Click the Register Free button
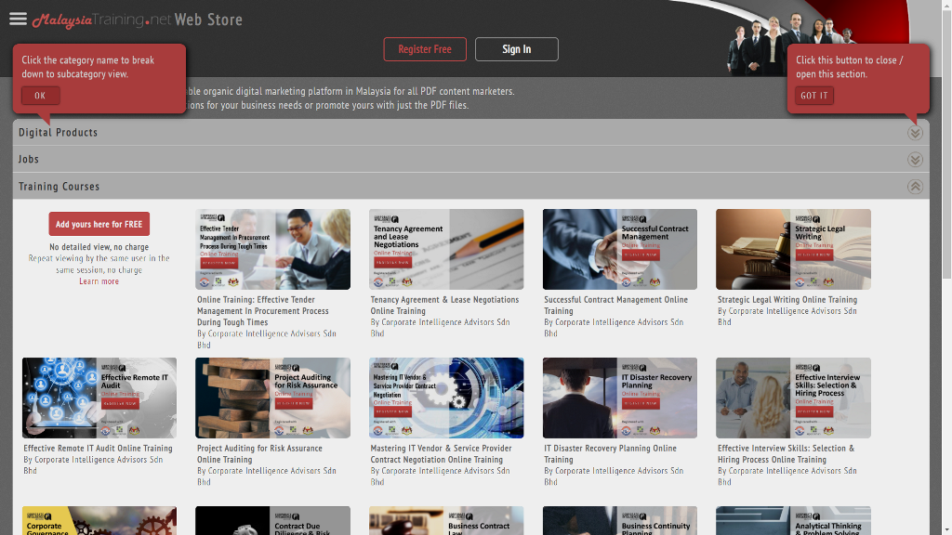The image size is (952, 535). tap(425, 49)
